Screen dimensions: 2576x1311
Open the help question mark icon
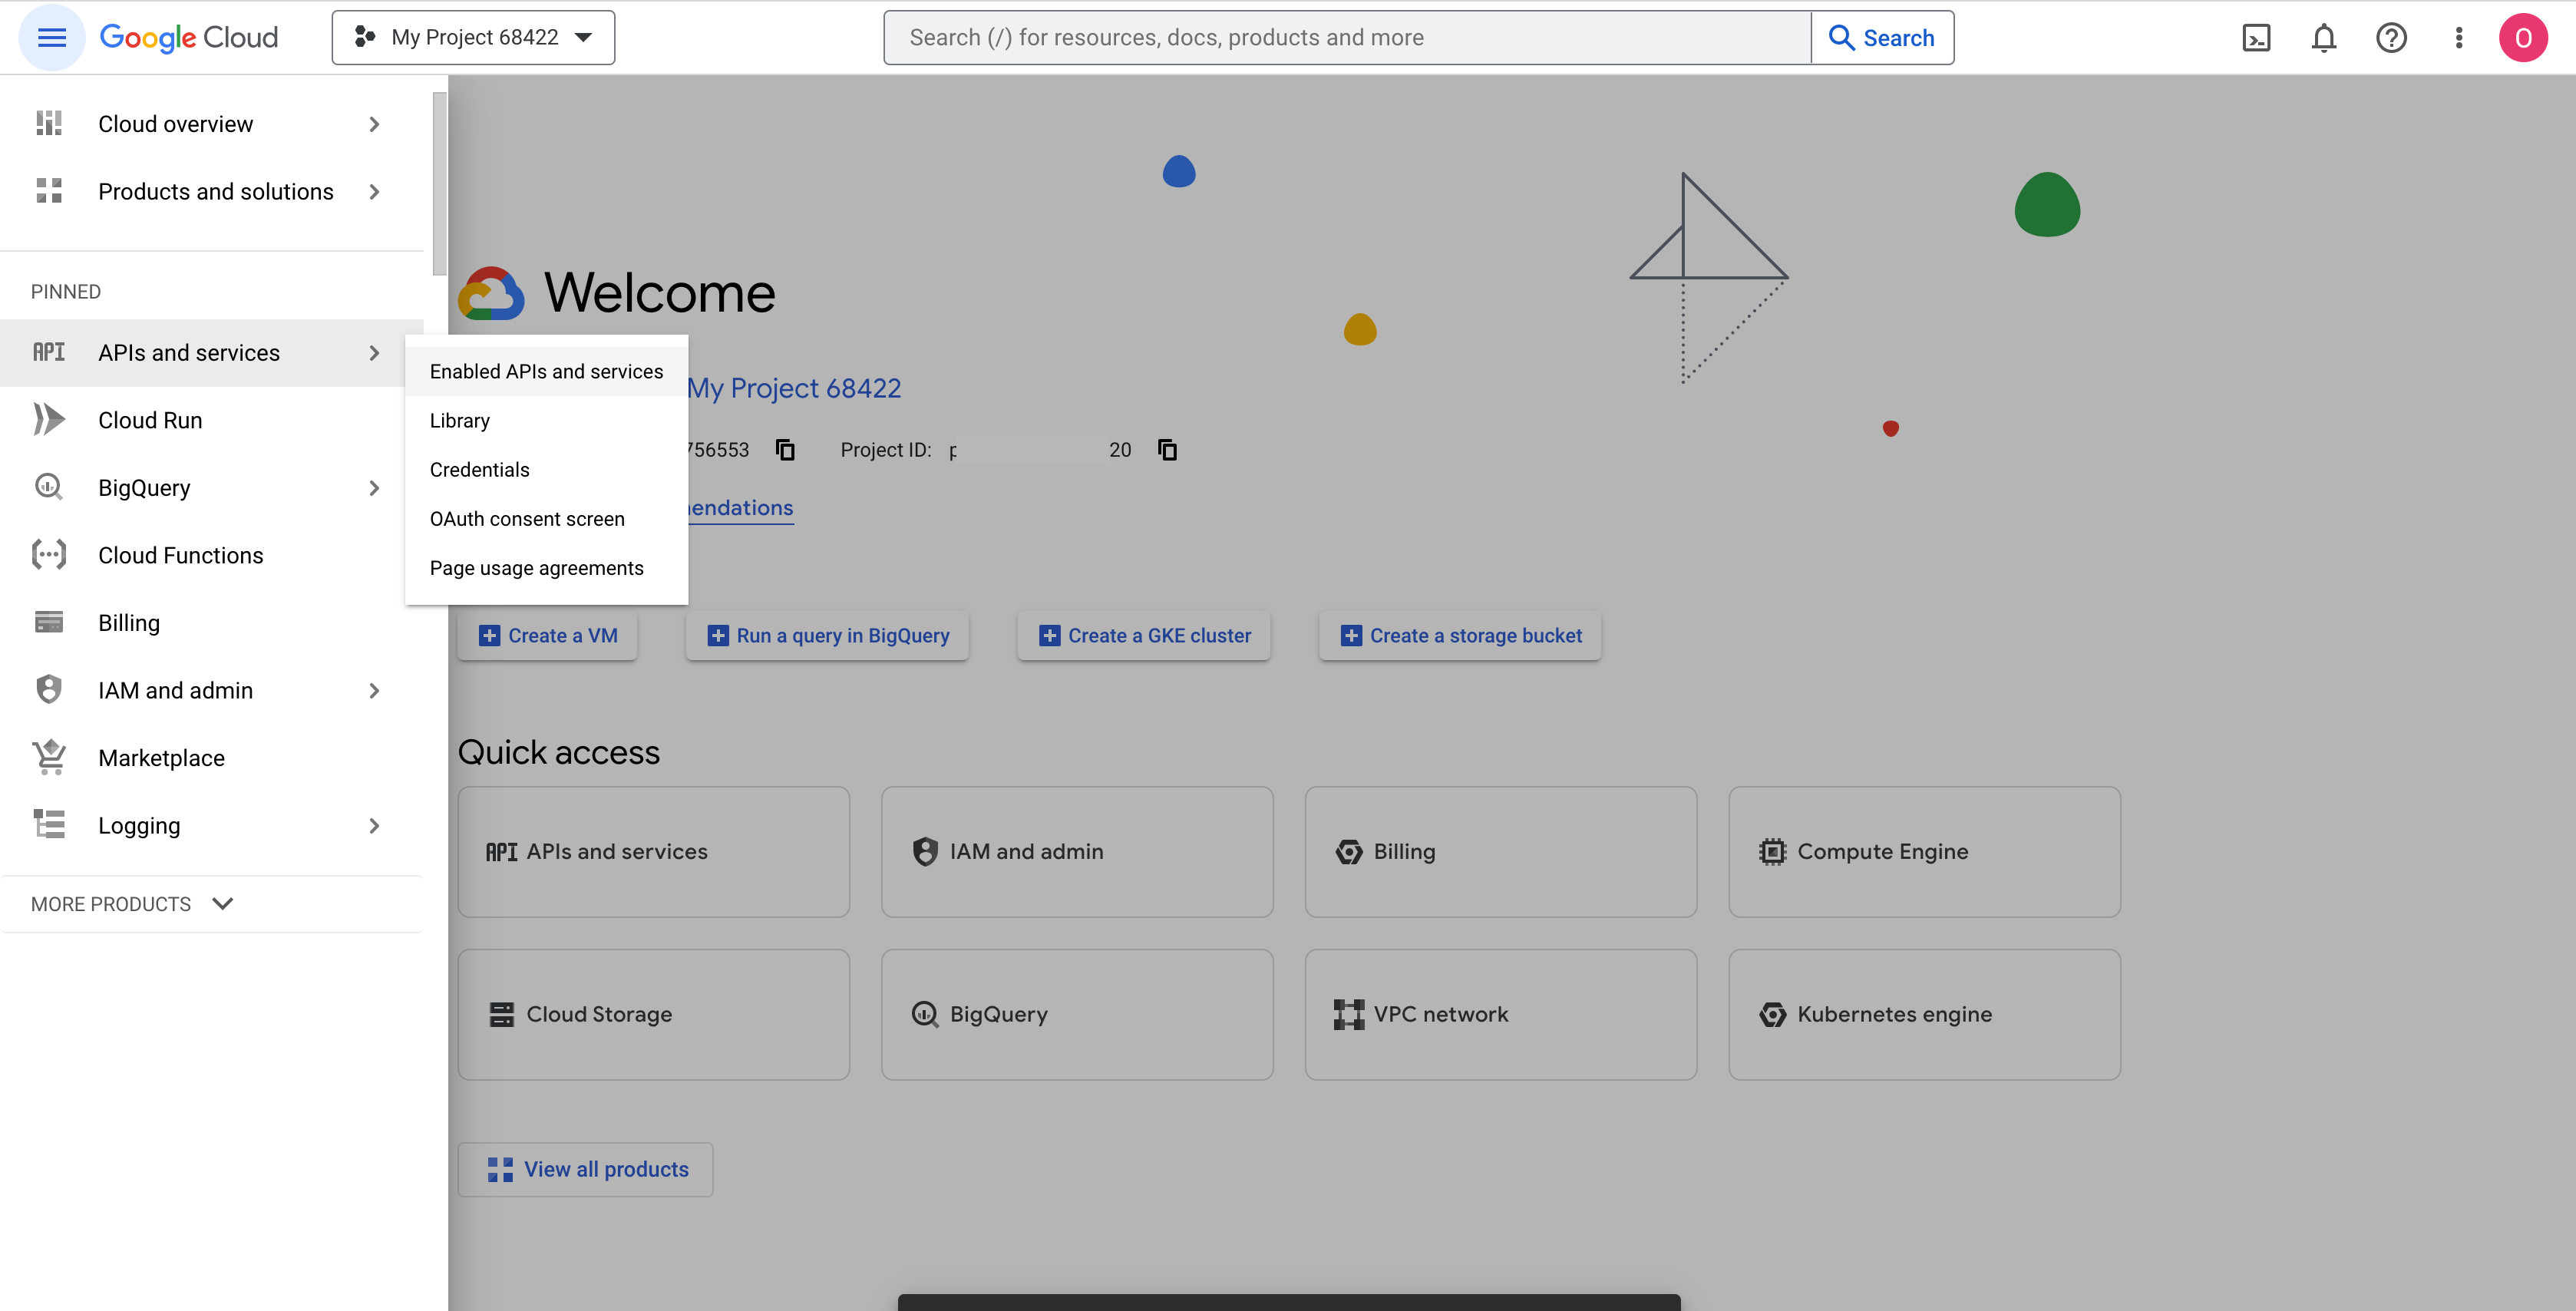(2391, 38)
